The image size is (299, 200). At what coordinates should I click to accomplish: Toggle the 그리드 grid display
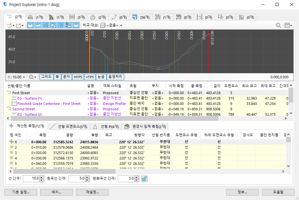tap(46, 77)
